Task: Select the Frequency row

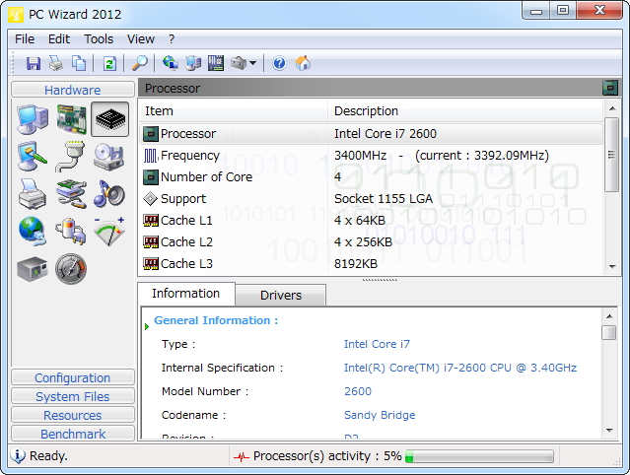Action: [372, 156]
